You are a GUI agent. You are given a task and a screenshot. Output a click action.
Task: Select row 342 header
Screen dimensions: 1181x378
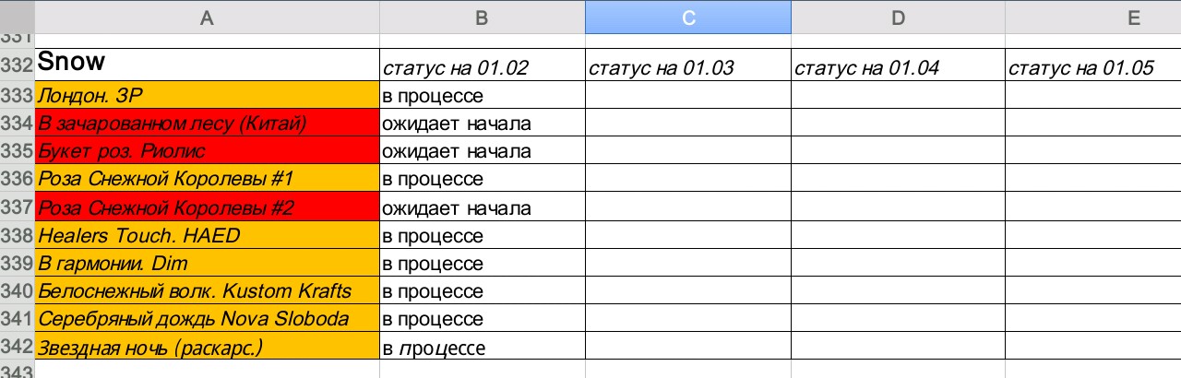point(17,348)
